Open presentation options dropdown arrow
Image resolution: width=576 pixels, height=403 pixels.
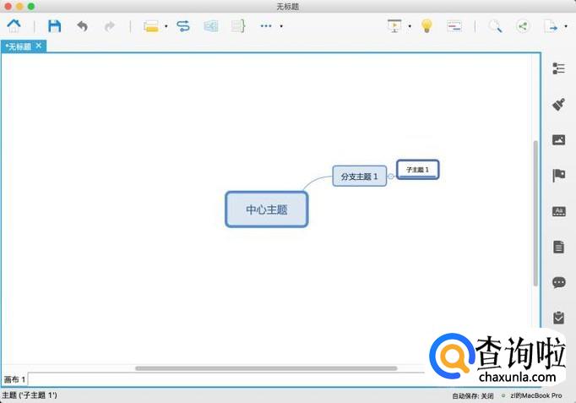coord(410,26)
